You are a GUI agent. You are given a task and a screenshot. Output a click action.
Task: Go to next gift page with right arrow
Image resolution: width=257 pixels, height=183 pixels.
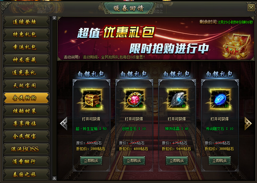point(248,123)
